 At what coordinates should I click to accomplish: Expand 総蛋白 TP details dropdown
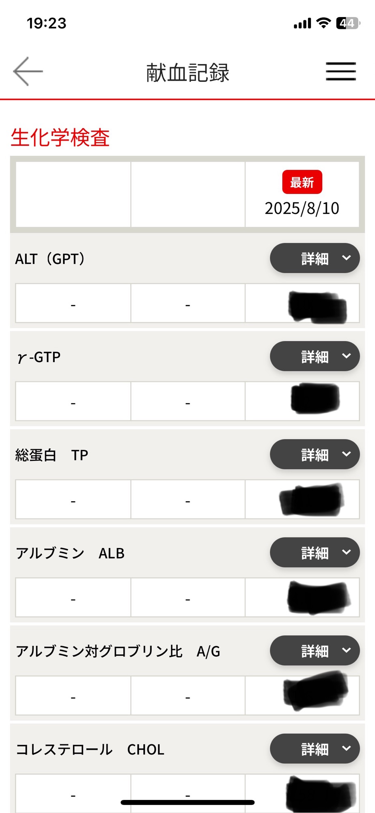click(315, 454)
